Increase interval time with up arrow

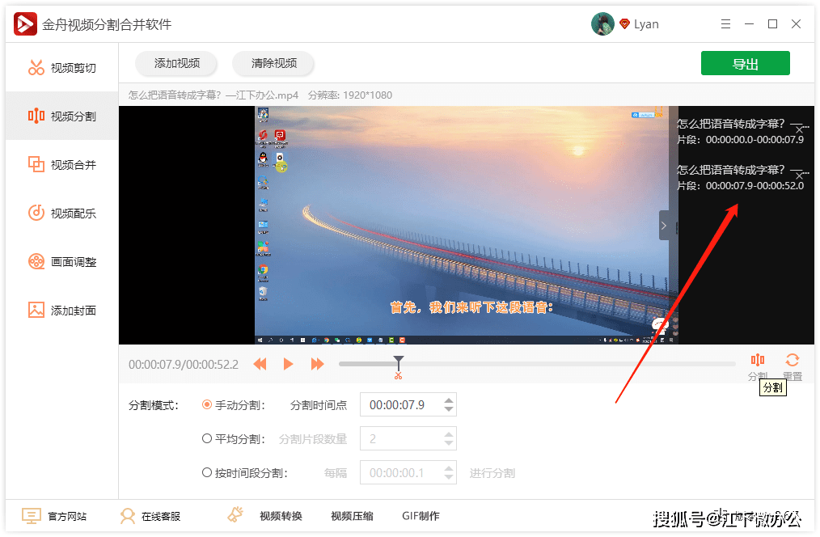[x=449, y=468]
